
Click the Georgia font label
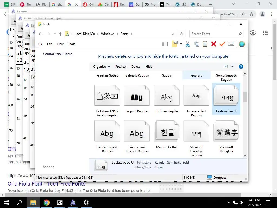[x=196, y=76]
